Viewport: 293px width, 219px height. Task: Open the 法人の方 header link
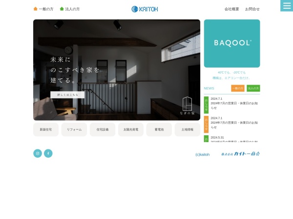click(72, 9)
